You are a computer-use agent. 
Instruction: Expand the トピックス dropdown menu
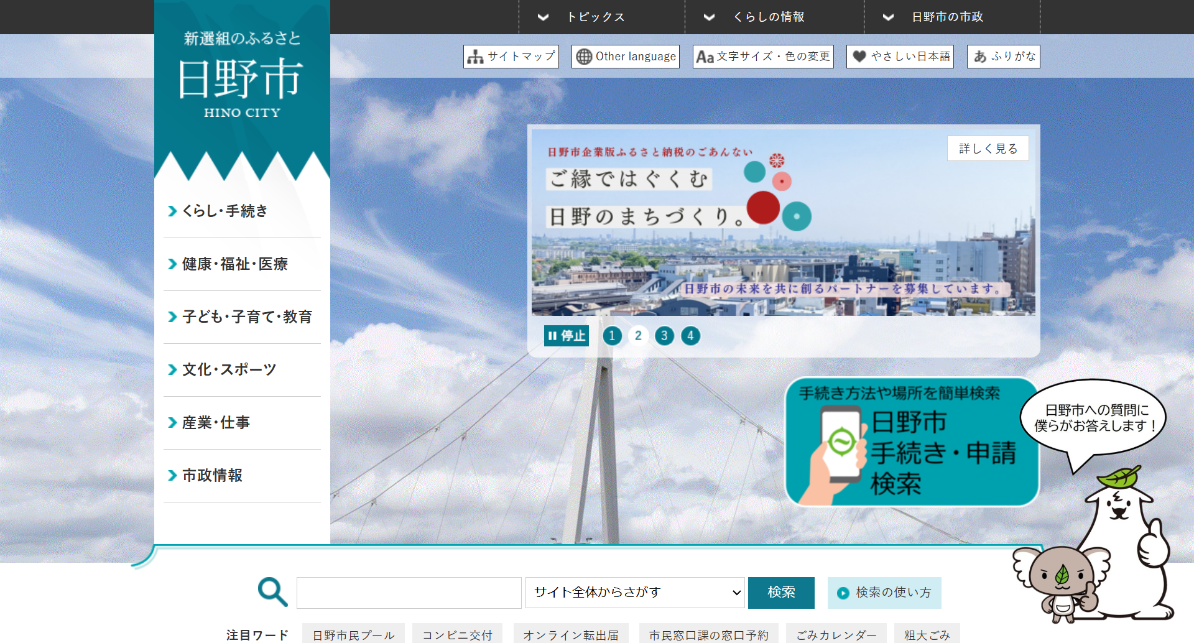pos(595,17)
